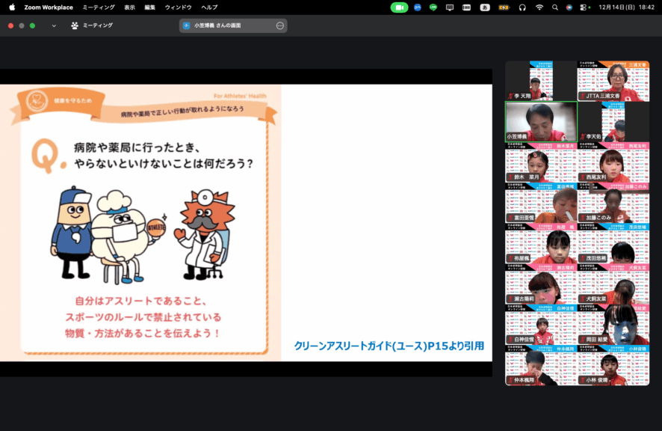Open the Wi-Fi status menu
Image resolution: width=662 pixels, height=431 pixels.
pyautogui.click(x=539, y=7)
